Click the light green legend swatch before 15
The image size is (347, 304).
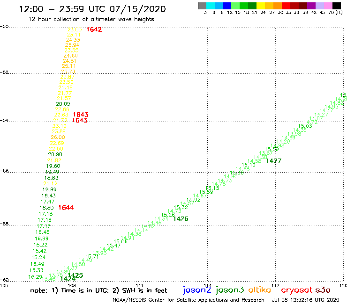tap(235, 6)
